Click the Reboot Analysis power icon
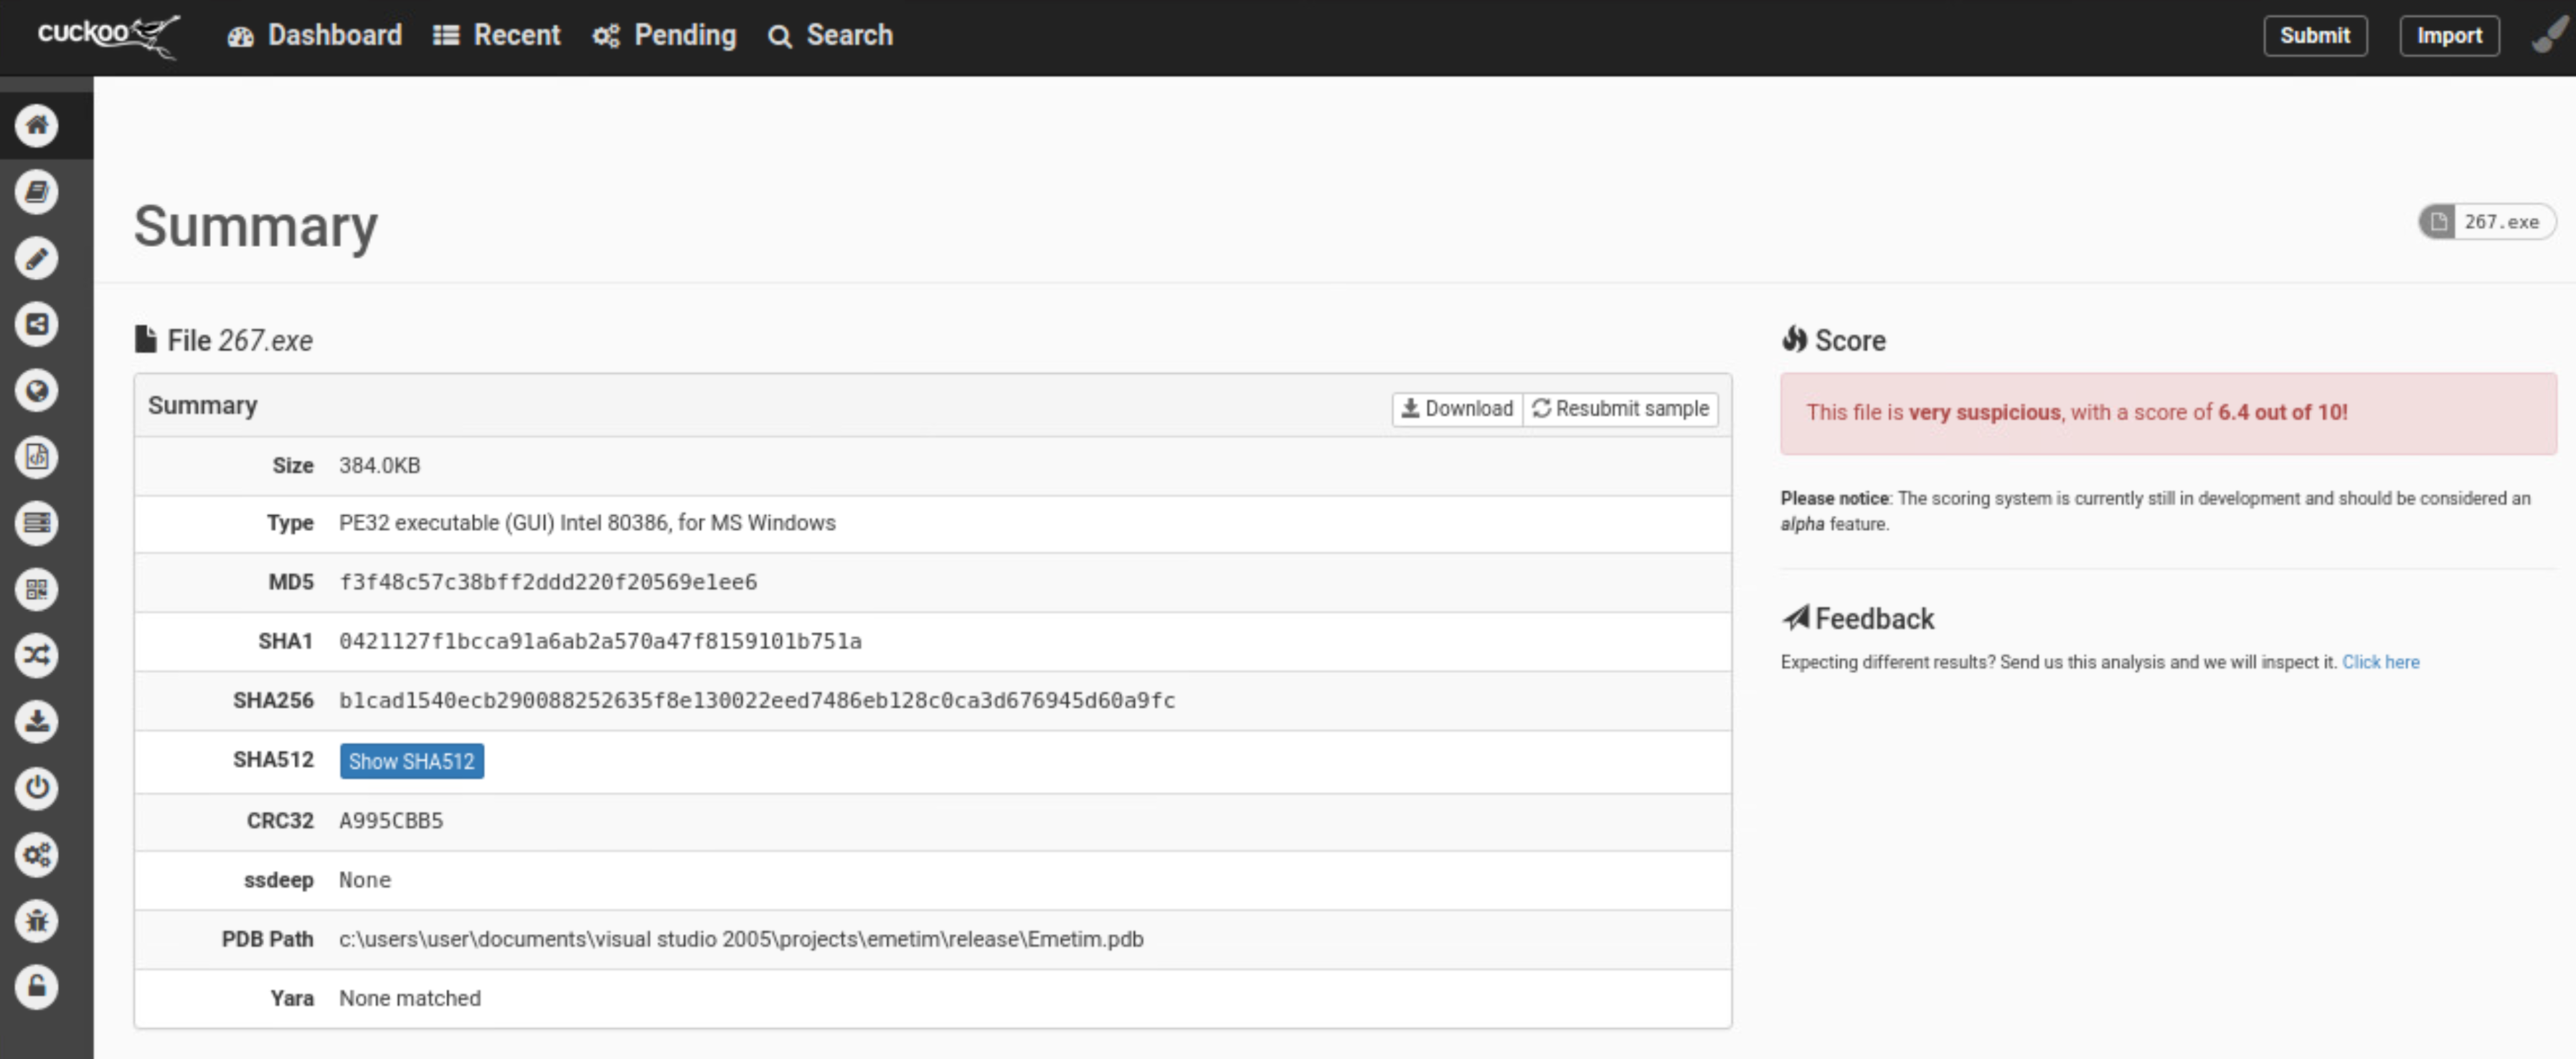 [37, 788]
